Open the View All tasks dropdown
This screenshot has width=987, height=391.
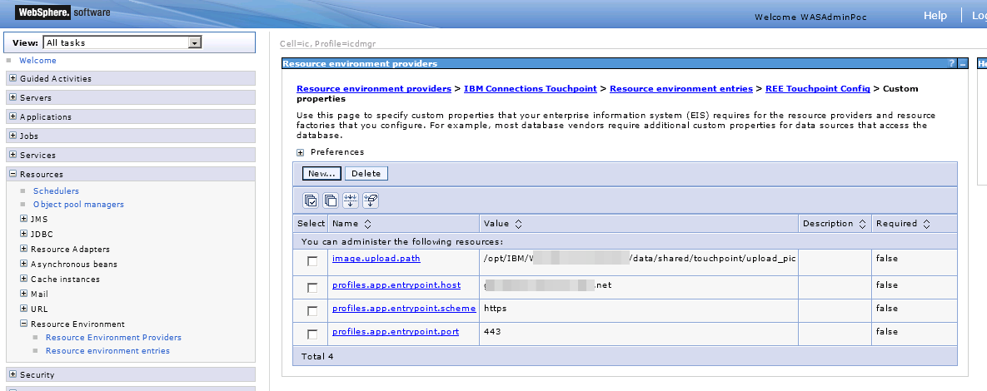click(x=122, y=42)
